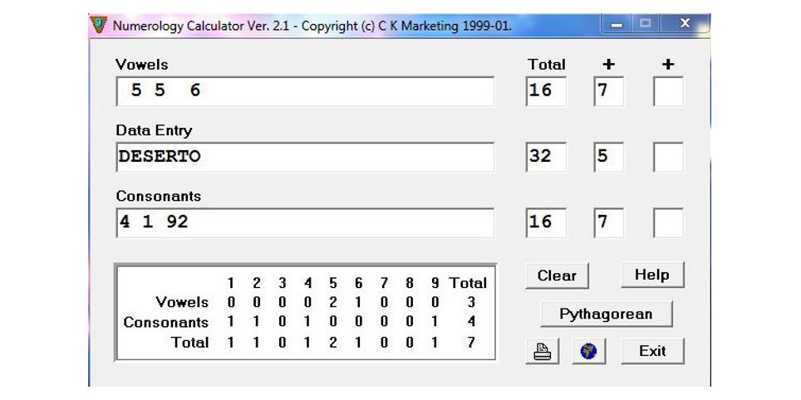Screen dimensions: 801x400
Task: Click the Vowels total box showing 16
Action: pyautogui.click(x=546, y=91)
